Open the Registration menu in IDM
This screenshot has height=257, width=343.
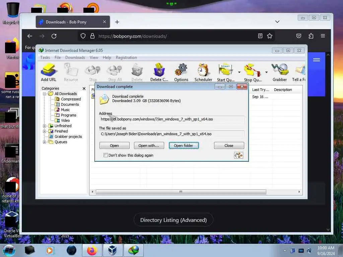pyautogui.click(x=126, y=58)
